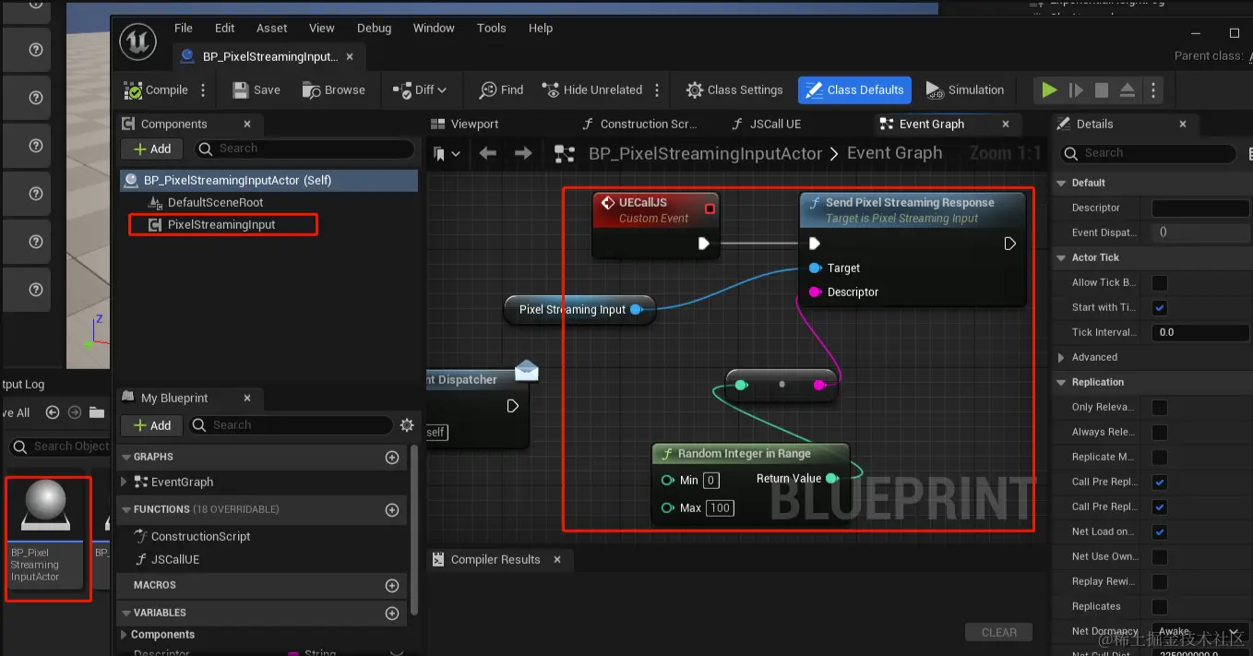1253x656 pixels.
Task: Toggle Replicates checkbox
Action: coord(1160,606)
